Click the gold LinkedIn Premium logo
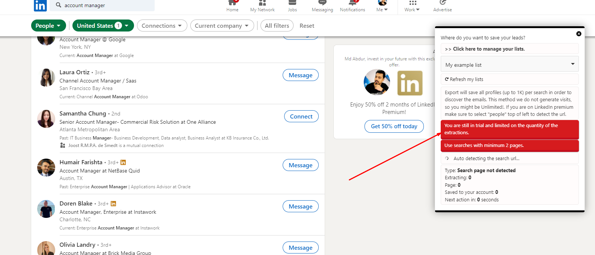This screenshot has width=595, height=255. pyautogui.click(x=410, y=83)
